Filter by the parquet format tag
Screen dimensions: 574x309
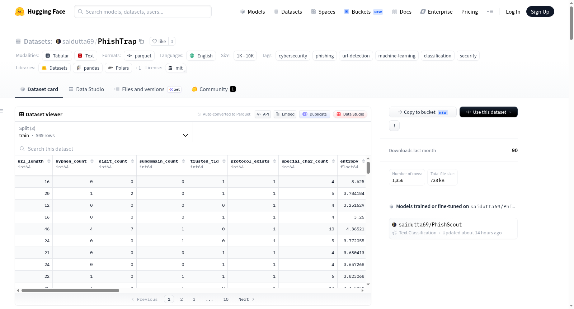139,56
